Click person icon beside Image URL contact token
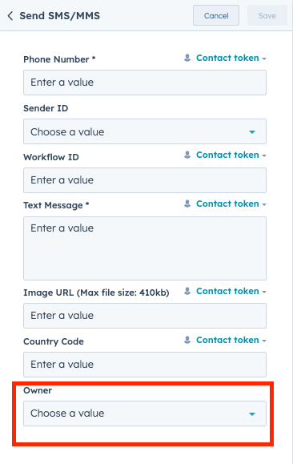 187,291
